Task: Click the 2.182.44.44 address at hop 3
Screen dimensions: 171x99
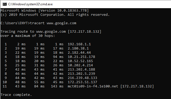Action: [x=79, y=53]
